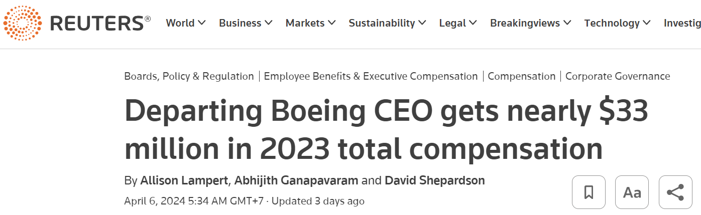Open Employee Benefits & Executive Compensation topic
Screen dimensions: 701x215
[371, 76]
